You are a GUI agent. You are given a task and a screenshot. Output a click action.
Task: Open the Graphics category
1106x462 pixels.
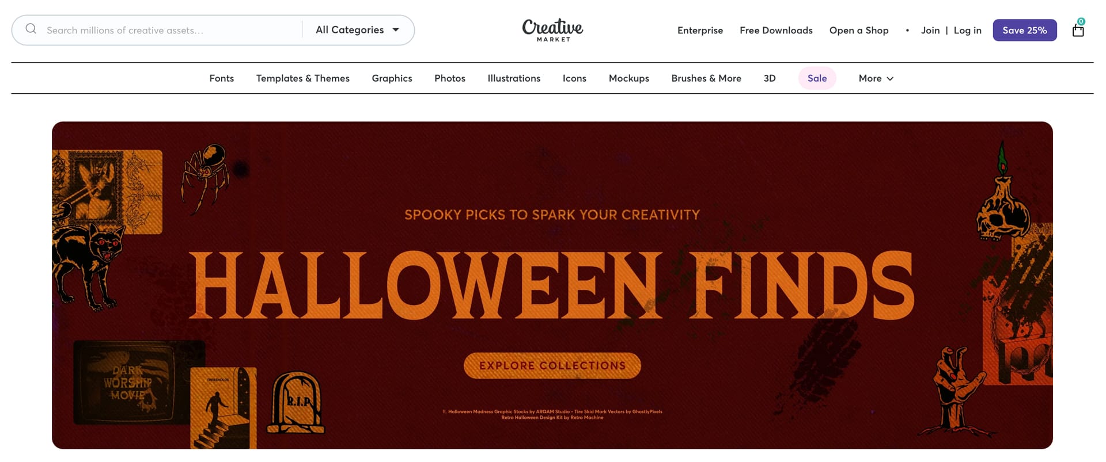pyautogui.click(x=392, y=78)
